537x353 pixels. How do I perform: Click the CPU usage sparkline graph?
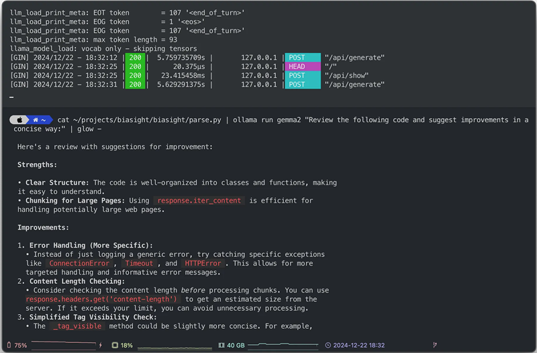coord(175,347)
